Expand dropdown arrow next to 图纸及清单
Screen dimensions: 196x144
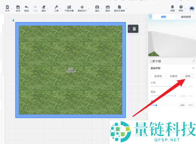[x=127, y=9]
